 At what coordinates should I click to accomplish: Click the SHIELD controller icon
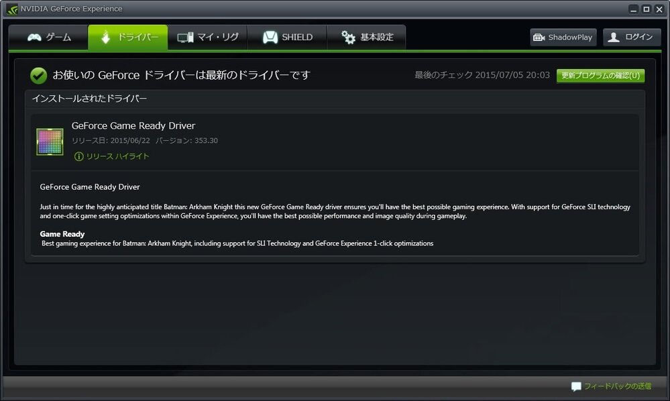[270, 37]
